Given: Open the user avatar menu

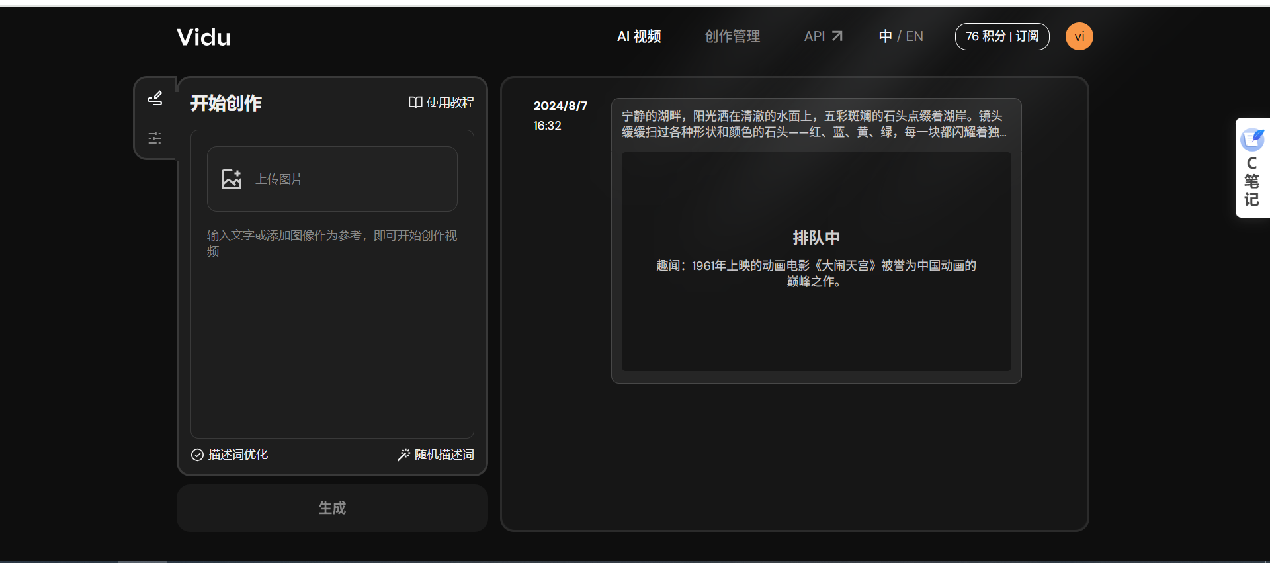Looking at the screenshot, I should click(x=1079, y=36).
